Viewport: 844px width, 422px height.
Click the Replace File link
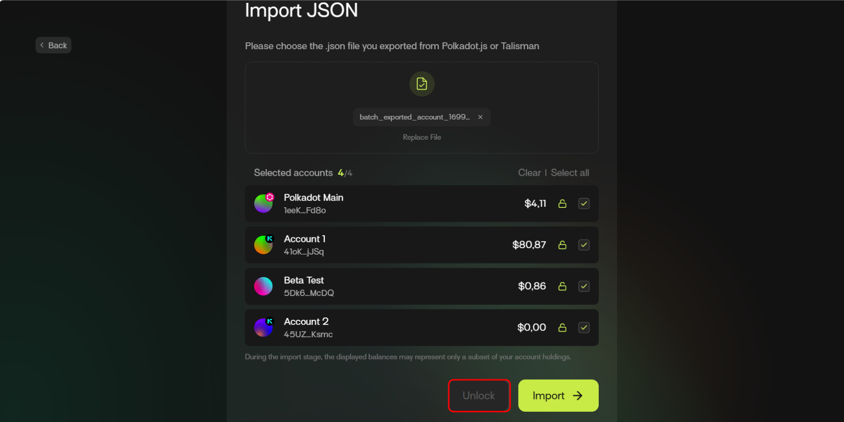(x=422, y=137)
